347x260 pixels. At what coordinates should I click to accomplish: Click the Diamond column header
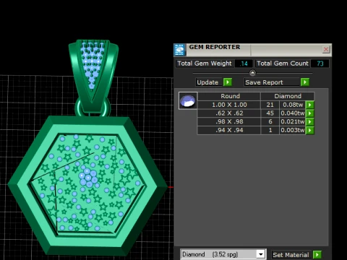[x=288, y=96]
